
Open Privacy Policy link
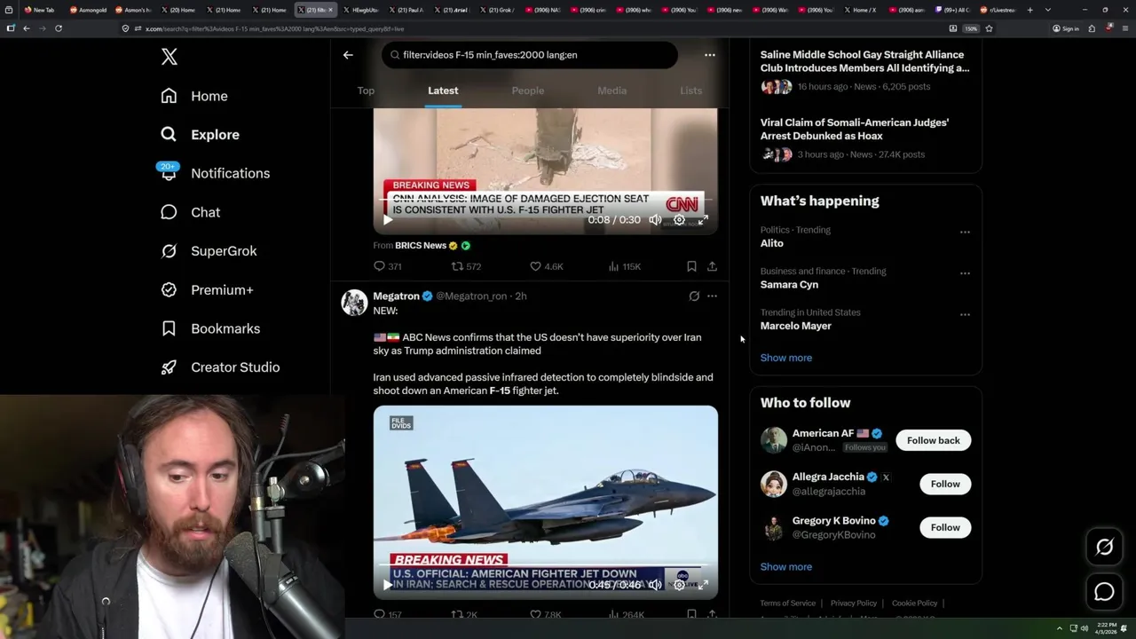pyautogui.click(x=853, y=603)
